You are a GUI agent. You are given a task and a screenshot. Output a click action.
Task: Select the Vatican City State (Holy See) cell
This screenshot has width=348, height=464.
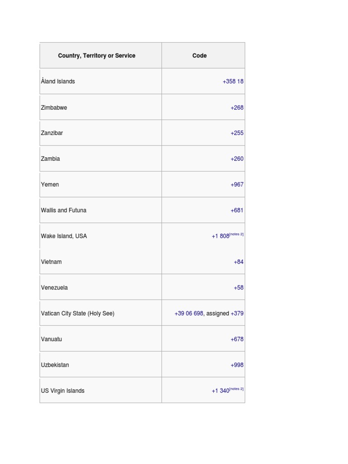pos(77,314)
